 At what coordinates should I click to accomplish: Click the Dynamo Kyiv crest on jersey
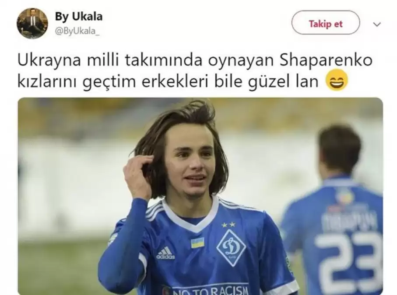pos(231,247)
